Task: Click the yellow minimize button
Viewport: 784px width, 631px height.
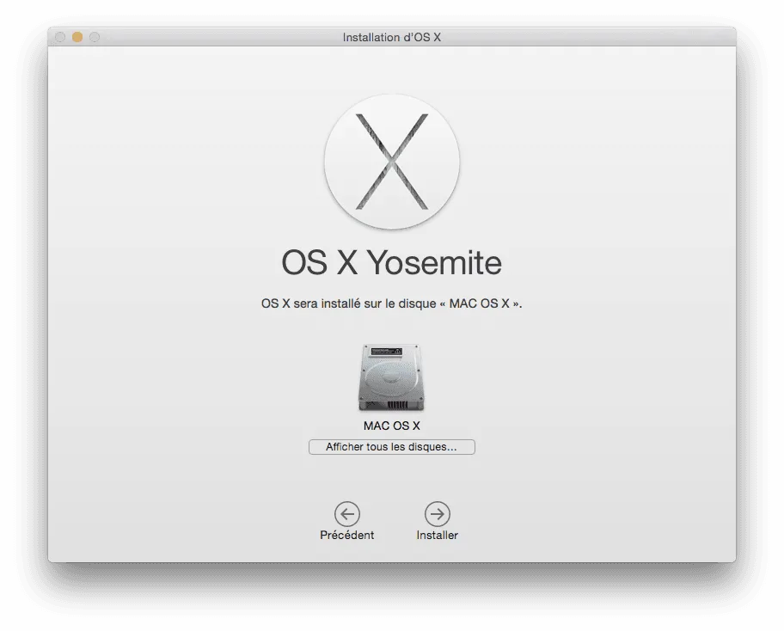Action: (77, 37)
